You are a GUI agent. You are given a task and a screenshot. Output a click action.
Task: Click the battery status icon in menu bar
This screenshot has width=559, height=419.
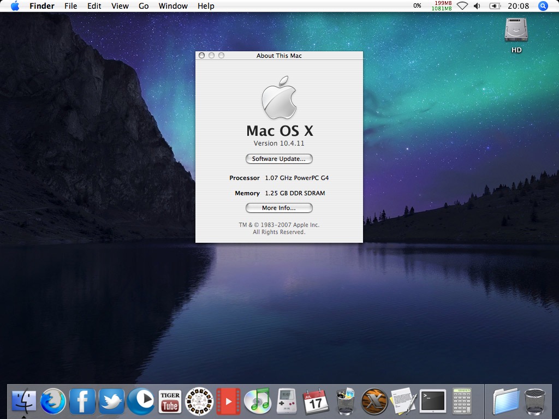pyautogui.click(x=495, y=6)
